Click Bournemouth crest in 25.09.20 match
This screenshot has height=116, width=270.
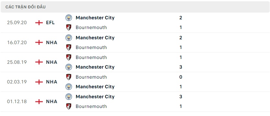pos(69,27)
